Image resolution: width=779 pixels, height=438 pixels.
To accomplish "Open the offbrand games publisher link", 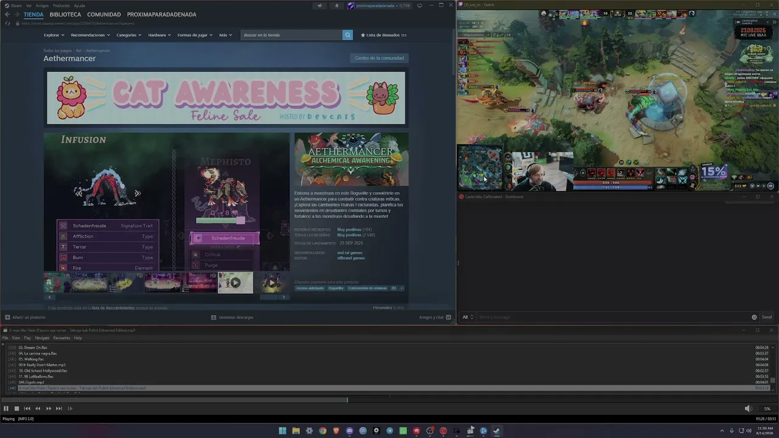I will pos(351,258).
